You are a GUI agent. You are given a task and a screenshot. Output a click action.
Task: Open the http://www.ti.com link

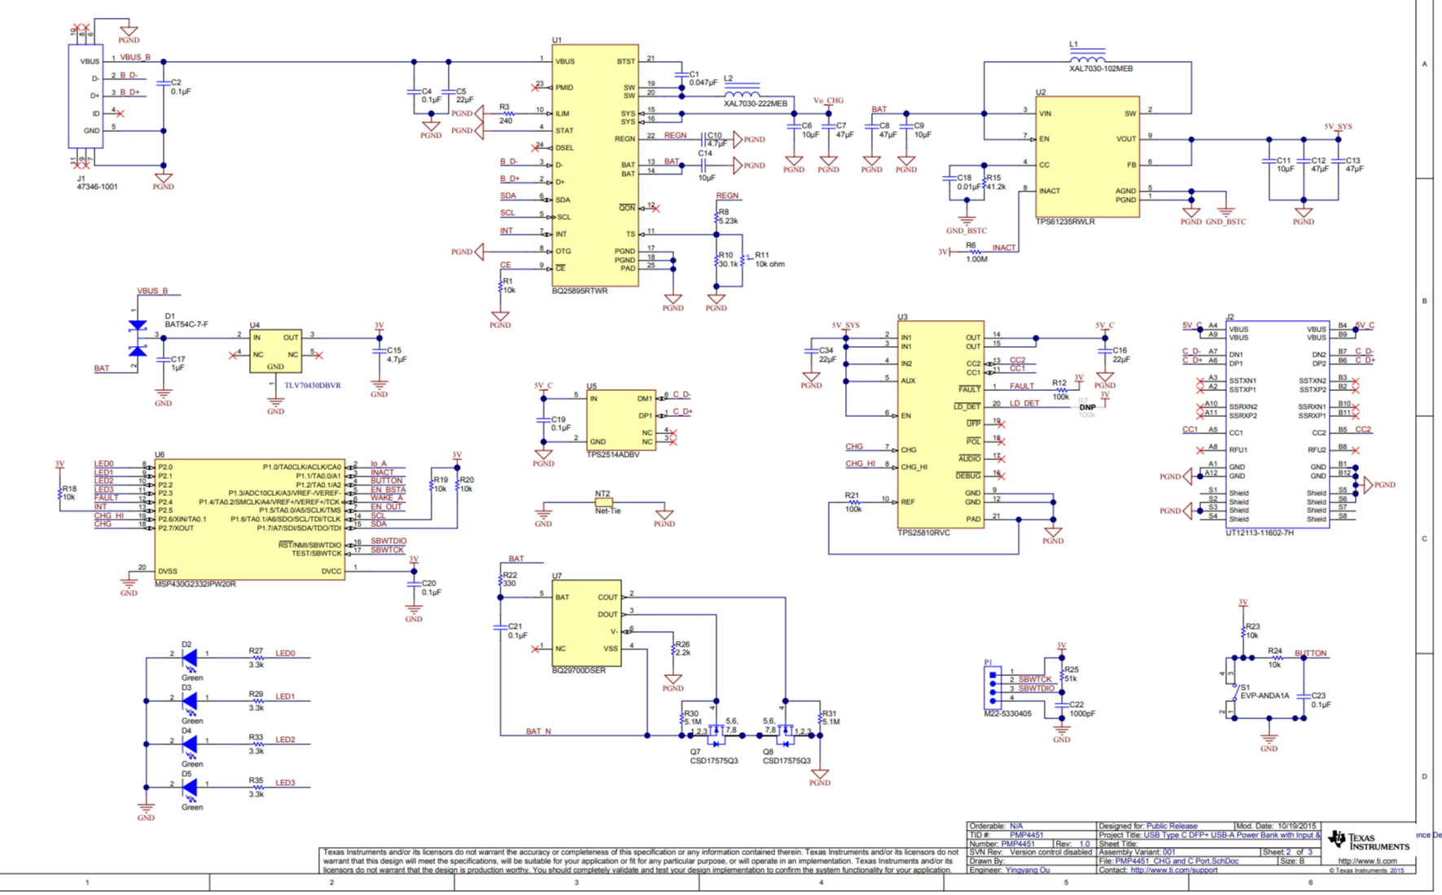[1367, 861]
